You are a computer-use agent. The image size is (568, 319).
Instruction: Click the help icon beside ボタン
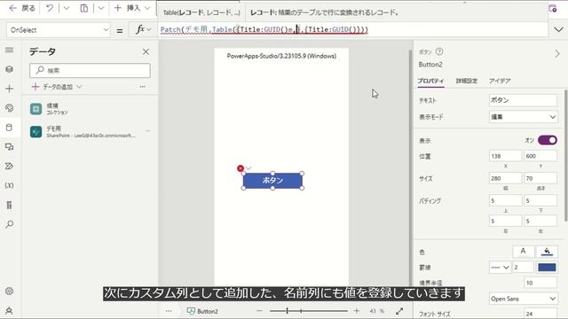tap(439, 51)
